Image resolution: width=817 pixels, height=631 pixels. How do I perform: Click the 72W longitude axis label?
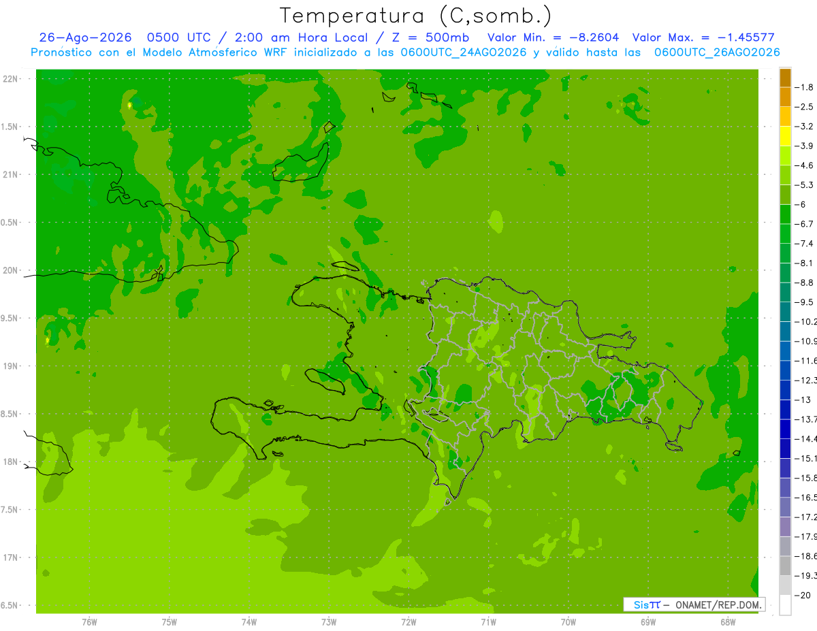[408, 622]
